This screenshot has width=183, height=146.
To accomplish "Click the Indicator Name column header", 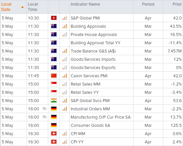I will (85, 4).
